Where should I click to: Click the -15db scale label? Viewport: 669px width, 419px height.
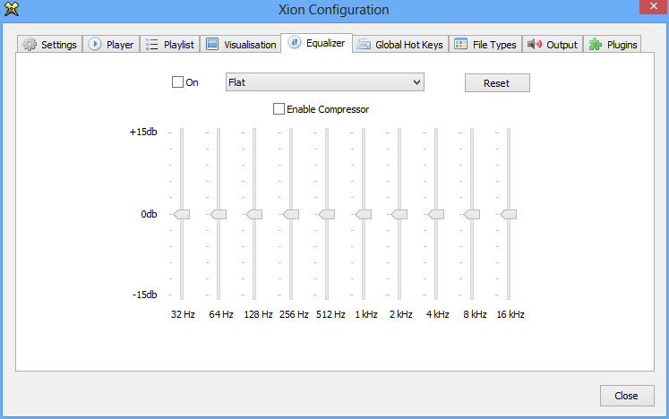pyautogui.click(x=145, y=295)
